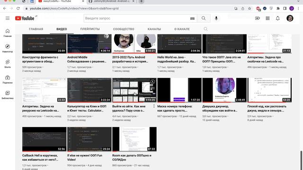303x170 pixels.
Task: Go back in the browser
Action: 5,8
